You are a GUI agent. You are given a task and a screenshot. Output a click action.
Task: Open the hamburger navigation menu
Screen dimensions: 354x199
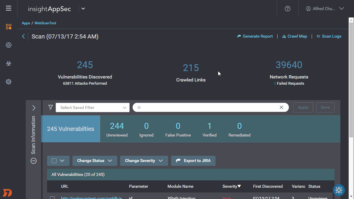[9, 8]
